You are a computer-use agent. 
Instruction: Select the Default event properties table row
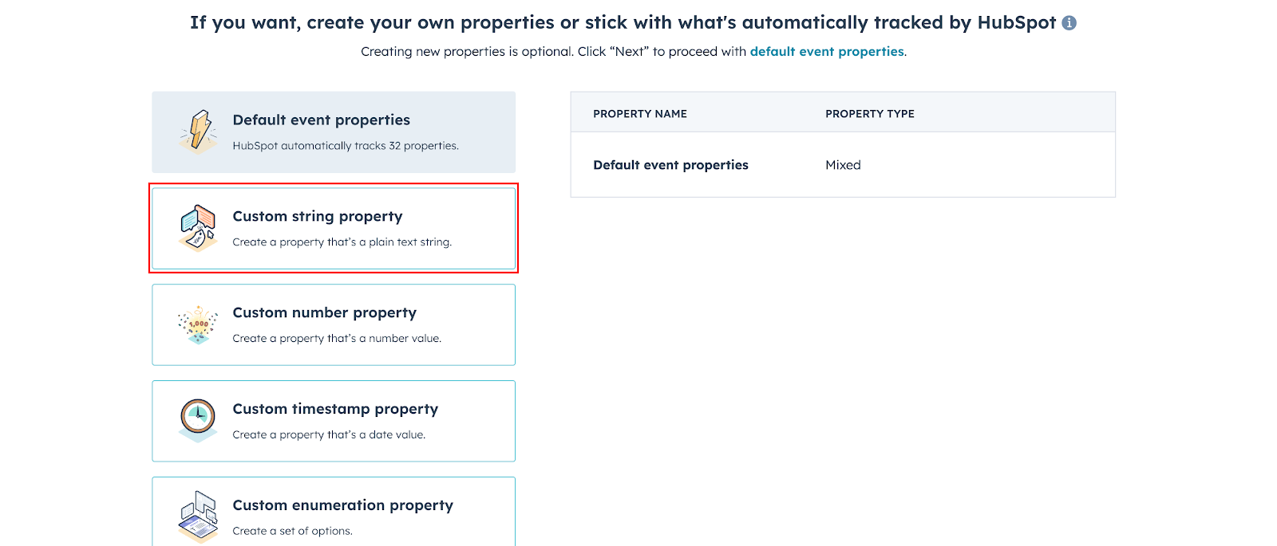point(842,165)
